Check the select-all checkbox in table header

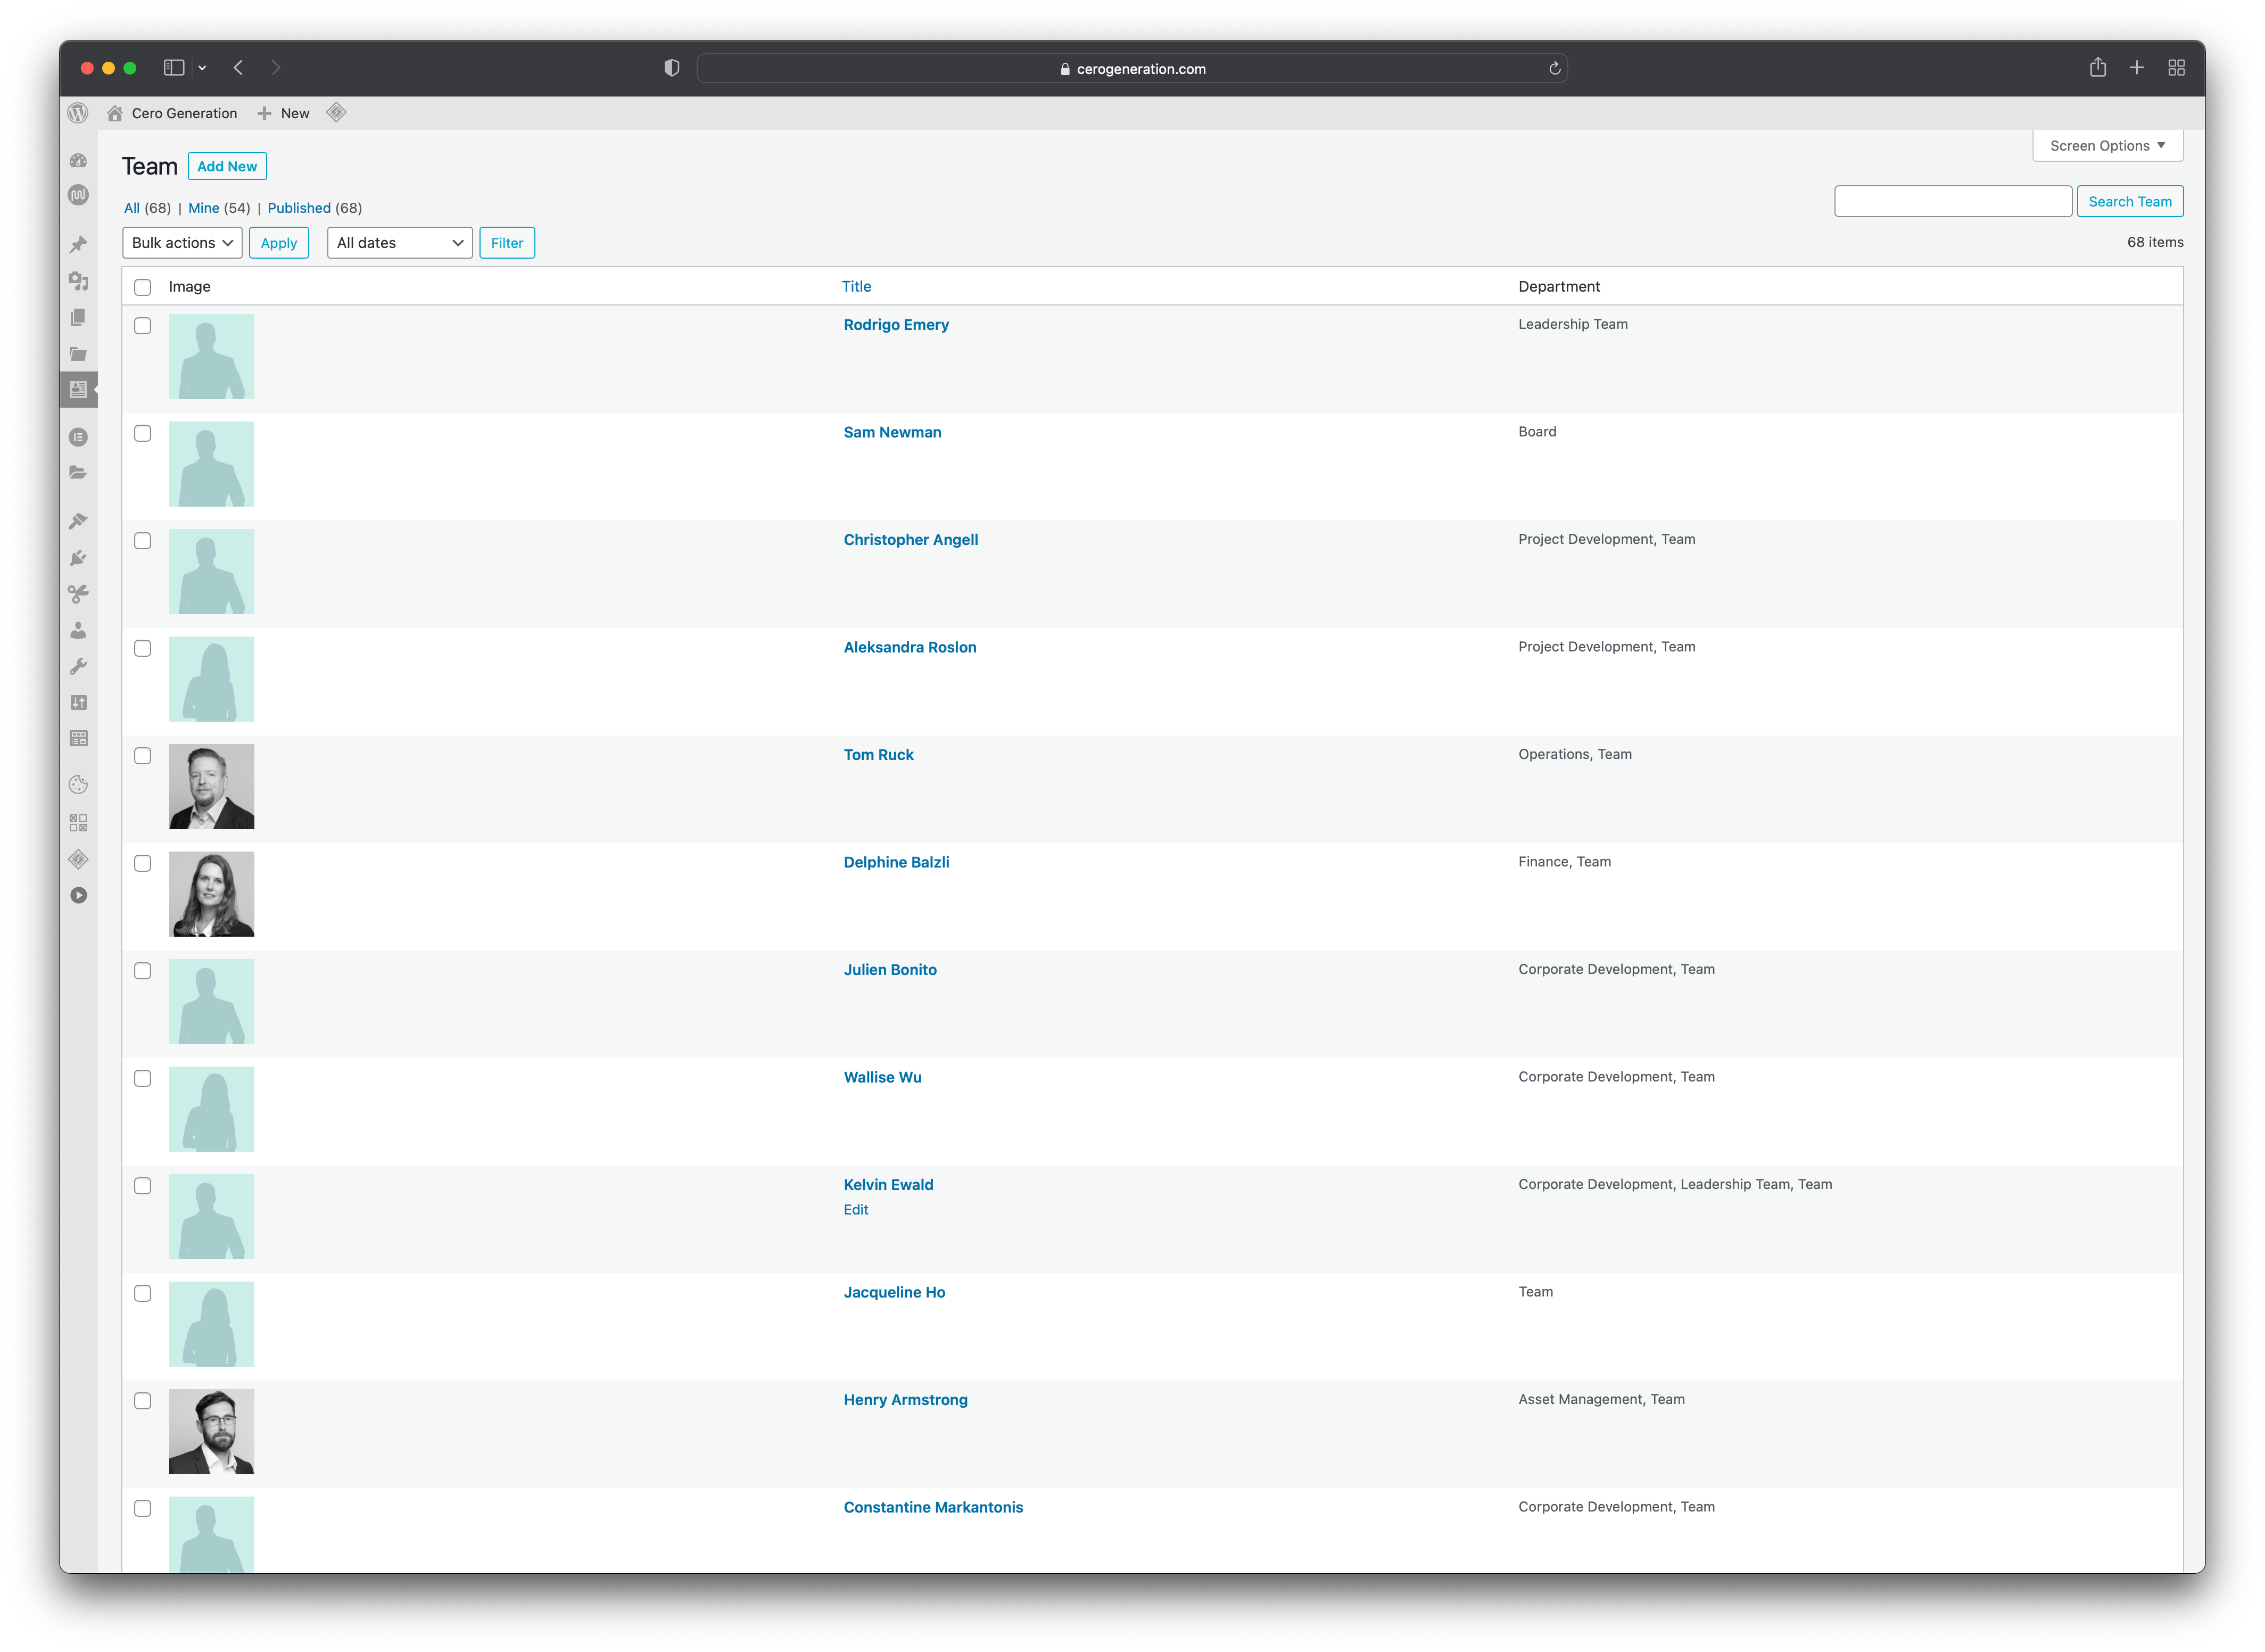[143, 287]
